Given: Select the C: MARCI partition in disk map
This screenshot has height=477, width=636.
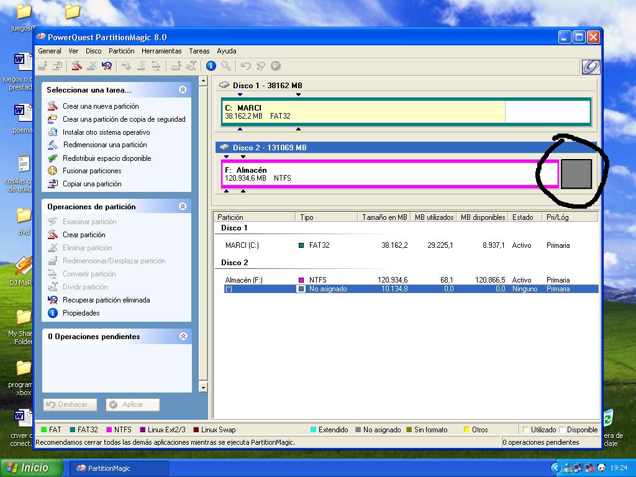Looking at the screenshot, I should pyautogui.click(x=406, y=112).
